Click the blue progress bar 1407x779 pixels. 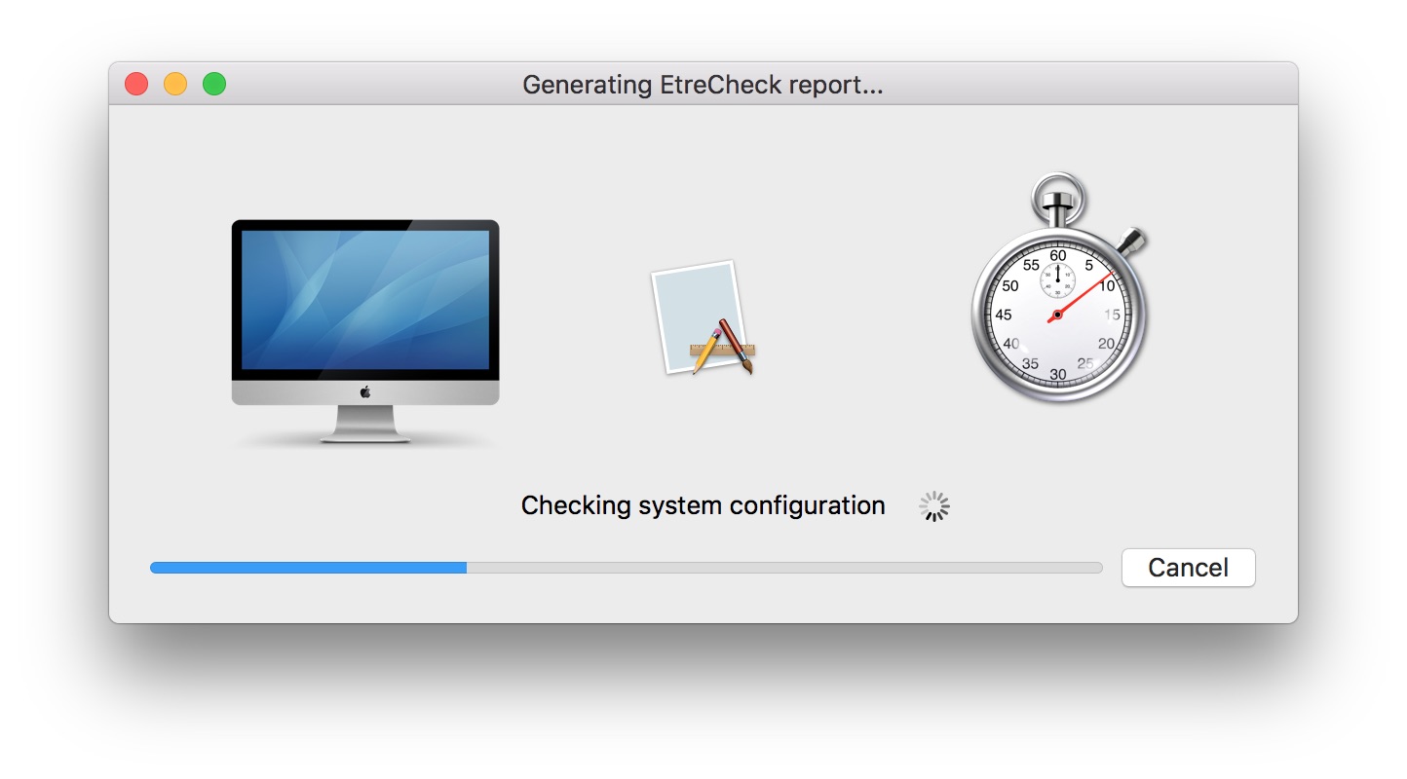pyautogui.click(x=626, y=568)
